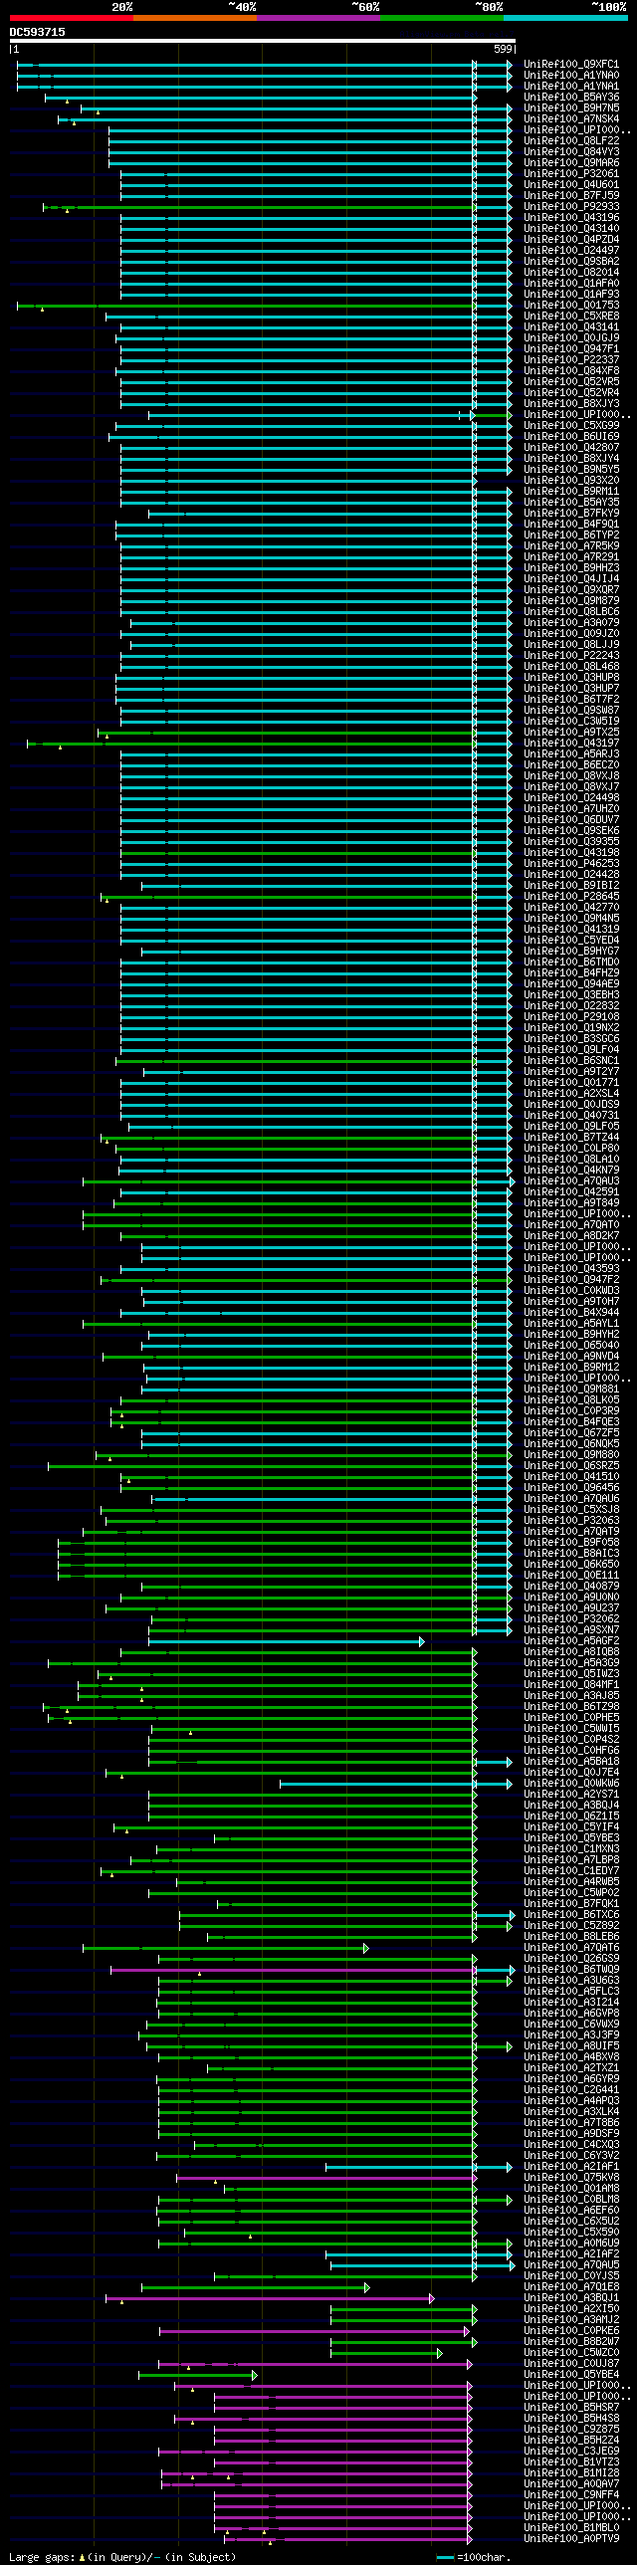Select the UniRef100_P32063 label
The width and height of the screenshot is (637, 2565).
click(x=571, y=1522)
